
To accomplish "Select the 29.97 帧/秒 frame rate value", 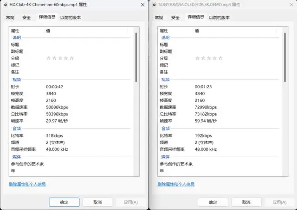I will 57,121.
